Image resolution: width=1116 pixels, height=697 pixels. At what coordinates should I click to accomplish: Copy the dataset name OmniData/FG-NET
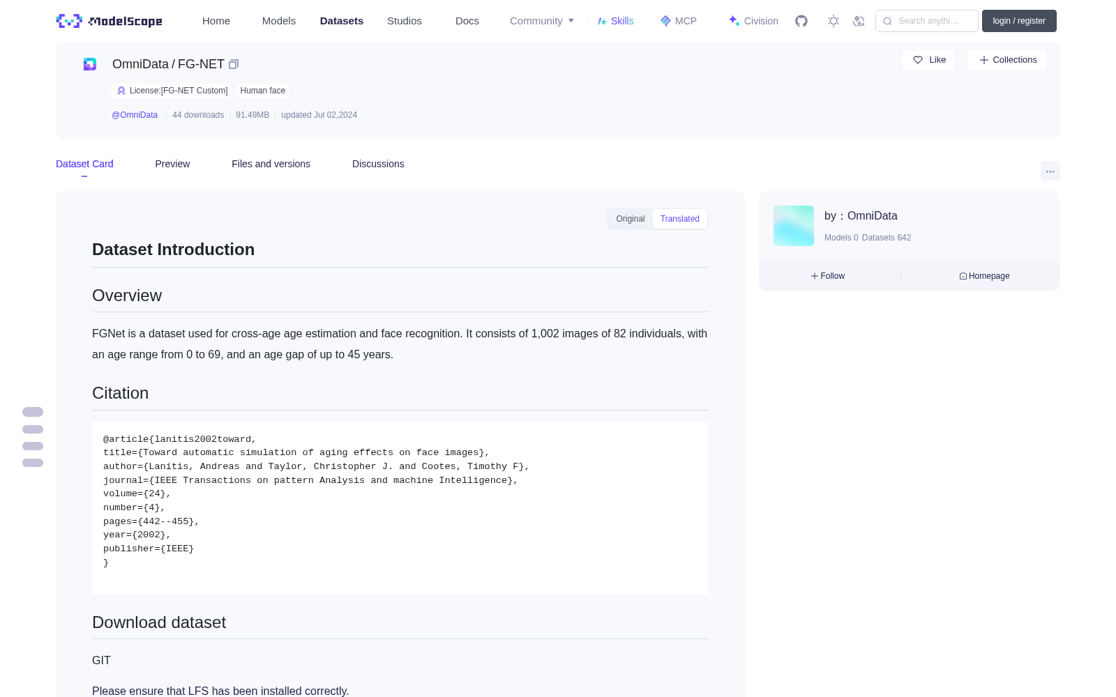[x=234, y=64]
